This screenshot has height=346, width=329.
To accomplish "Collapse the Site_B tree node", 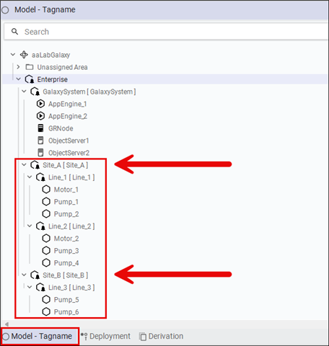I will pyautogui.click(x=24, y=275).
